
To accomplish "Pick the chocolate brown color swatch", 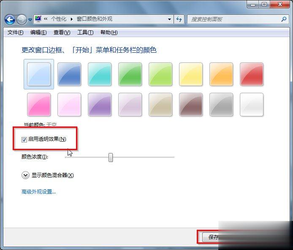I will click(191, 105).
